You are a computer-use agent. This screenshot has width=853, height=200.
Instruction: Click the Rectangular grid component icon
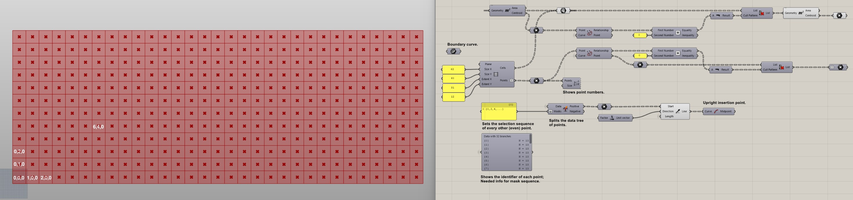tap(496, 74)
